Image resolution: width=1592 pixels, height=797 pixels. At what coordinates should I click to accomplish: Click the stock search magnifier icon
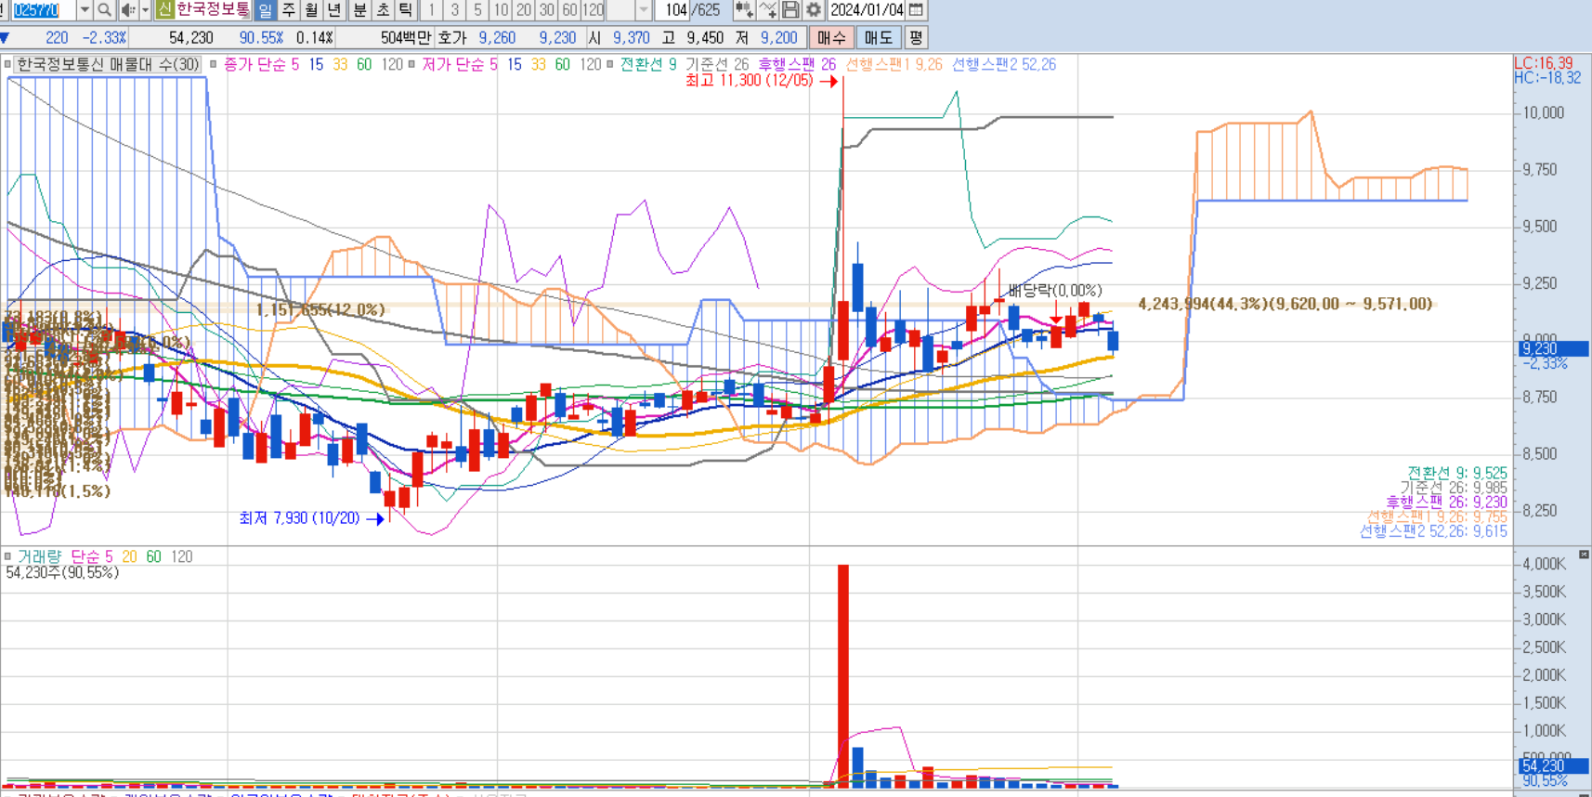[105, 10]
